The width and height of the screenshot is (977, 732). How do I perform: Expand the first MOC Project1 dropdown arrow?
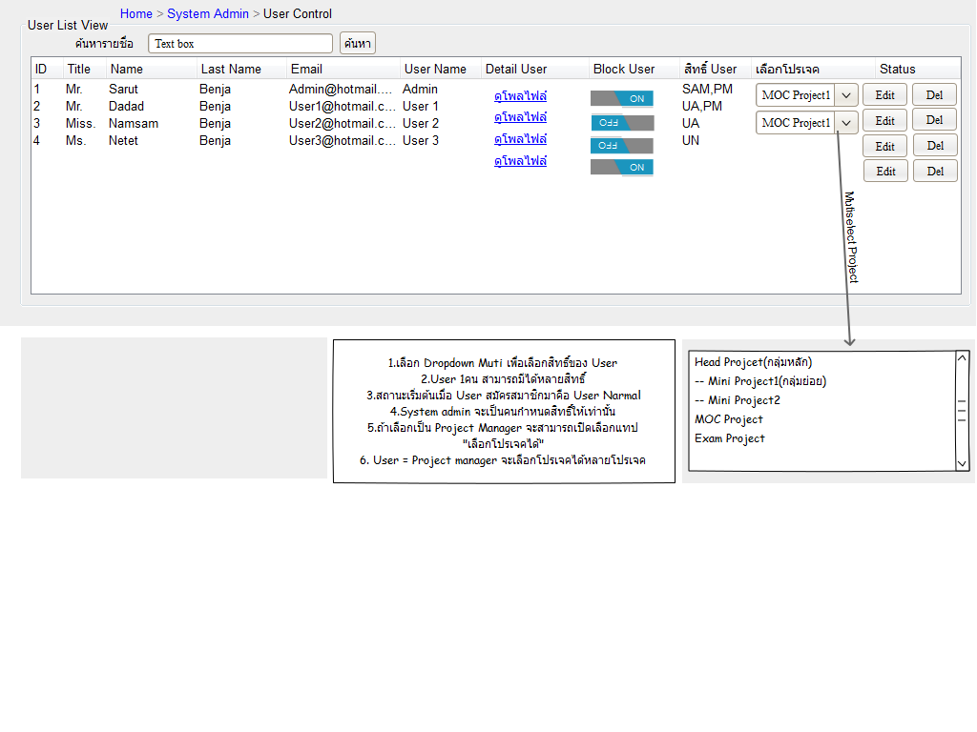(x=846, y=96)
